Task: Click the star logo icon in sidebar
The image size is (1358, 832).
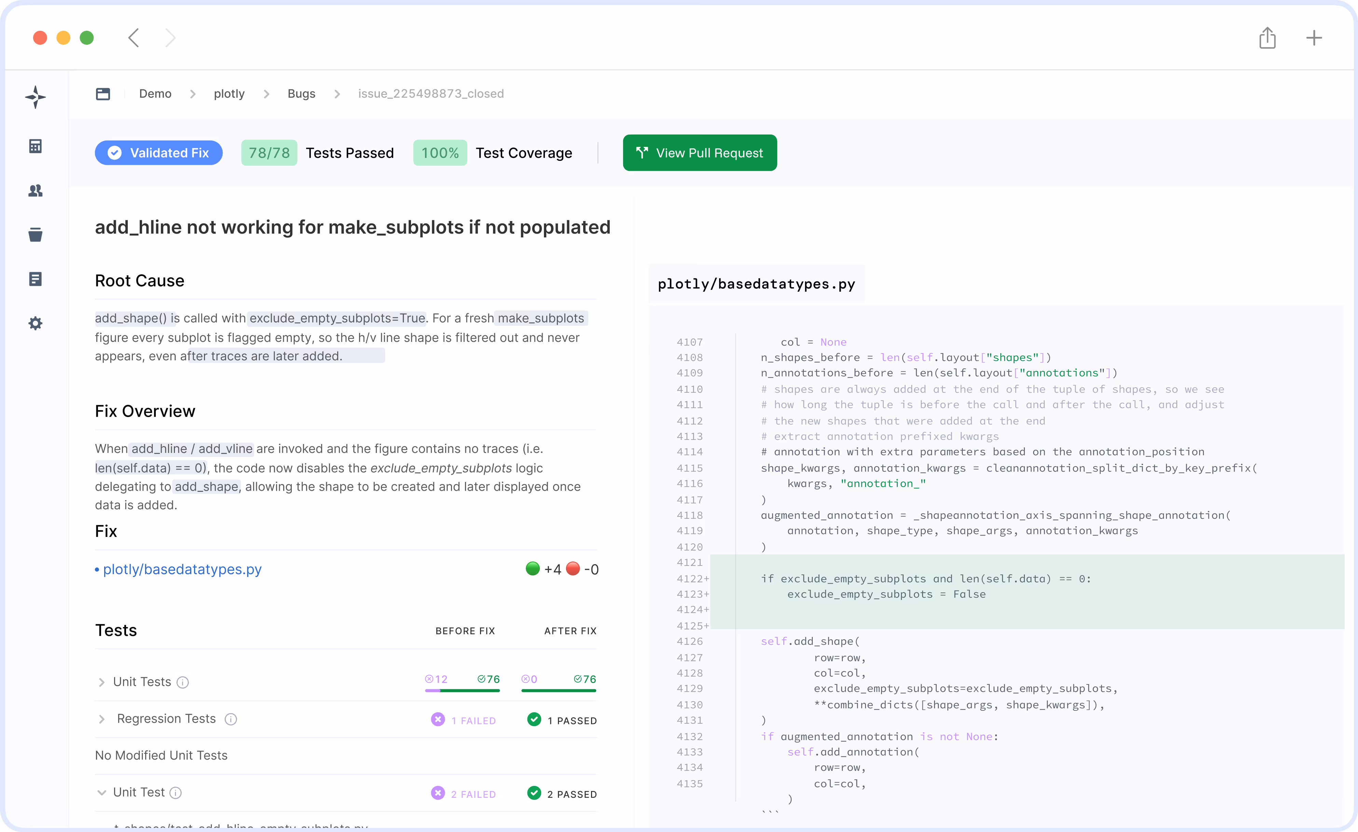Action: (35, 97)
